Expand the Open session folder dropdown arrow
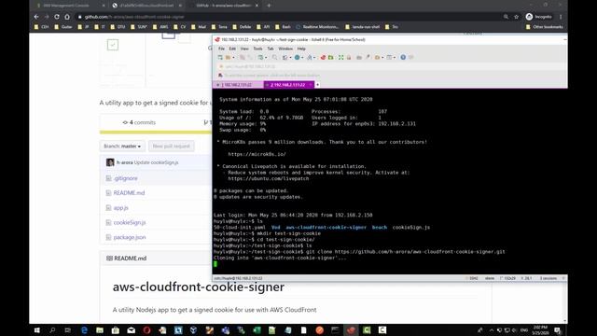 (x=233, y=58)
